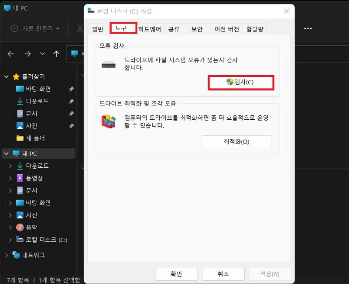Click the star icon beside 즐겨찾기
Image resolution: width=349 pixels, height=284 pixels.
point(16,77)
